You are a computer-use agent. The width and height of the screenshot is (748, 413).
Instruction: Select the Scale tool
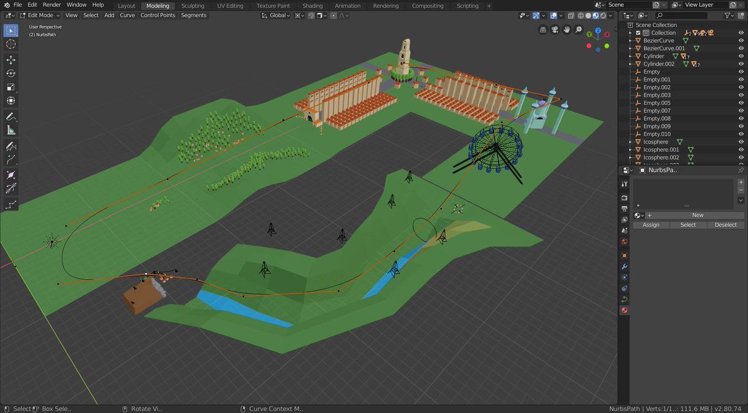point(11,87)
